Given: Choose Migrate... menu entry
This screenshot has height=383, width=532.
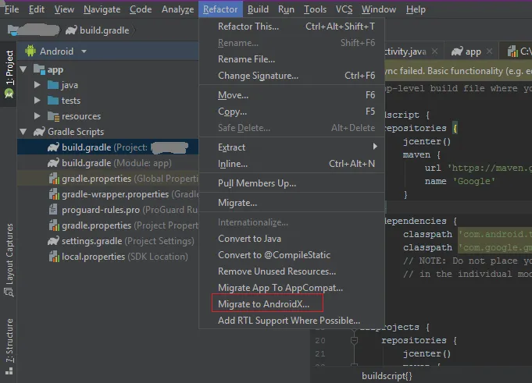Looking at the screenshot, I should (292, 203).
